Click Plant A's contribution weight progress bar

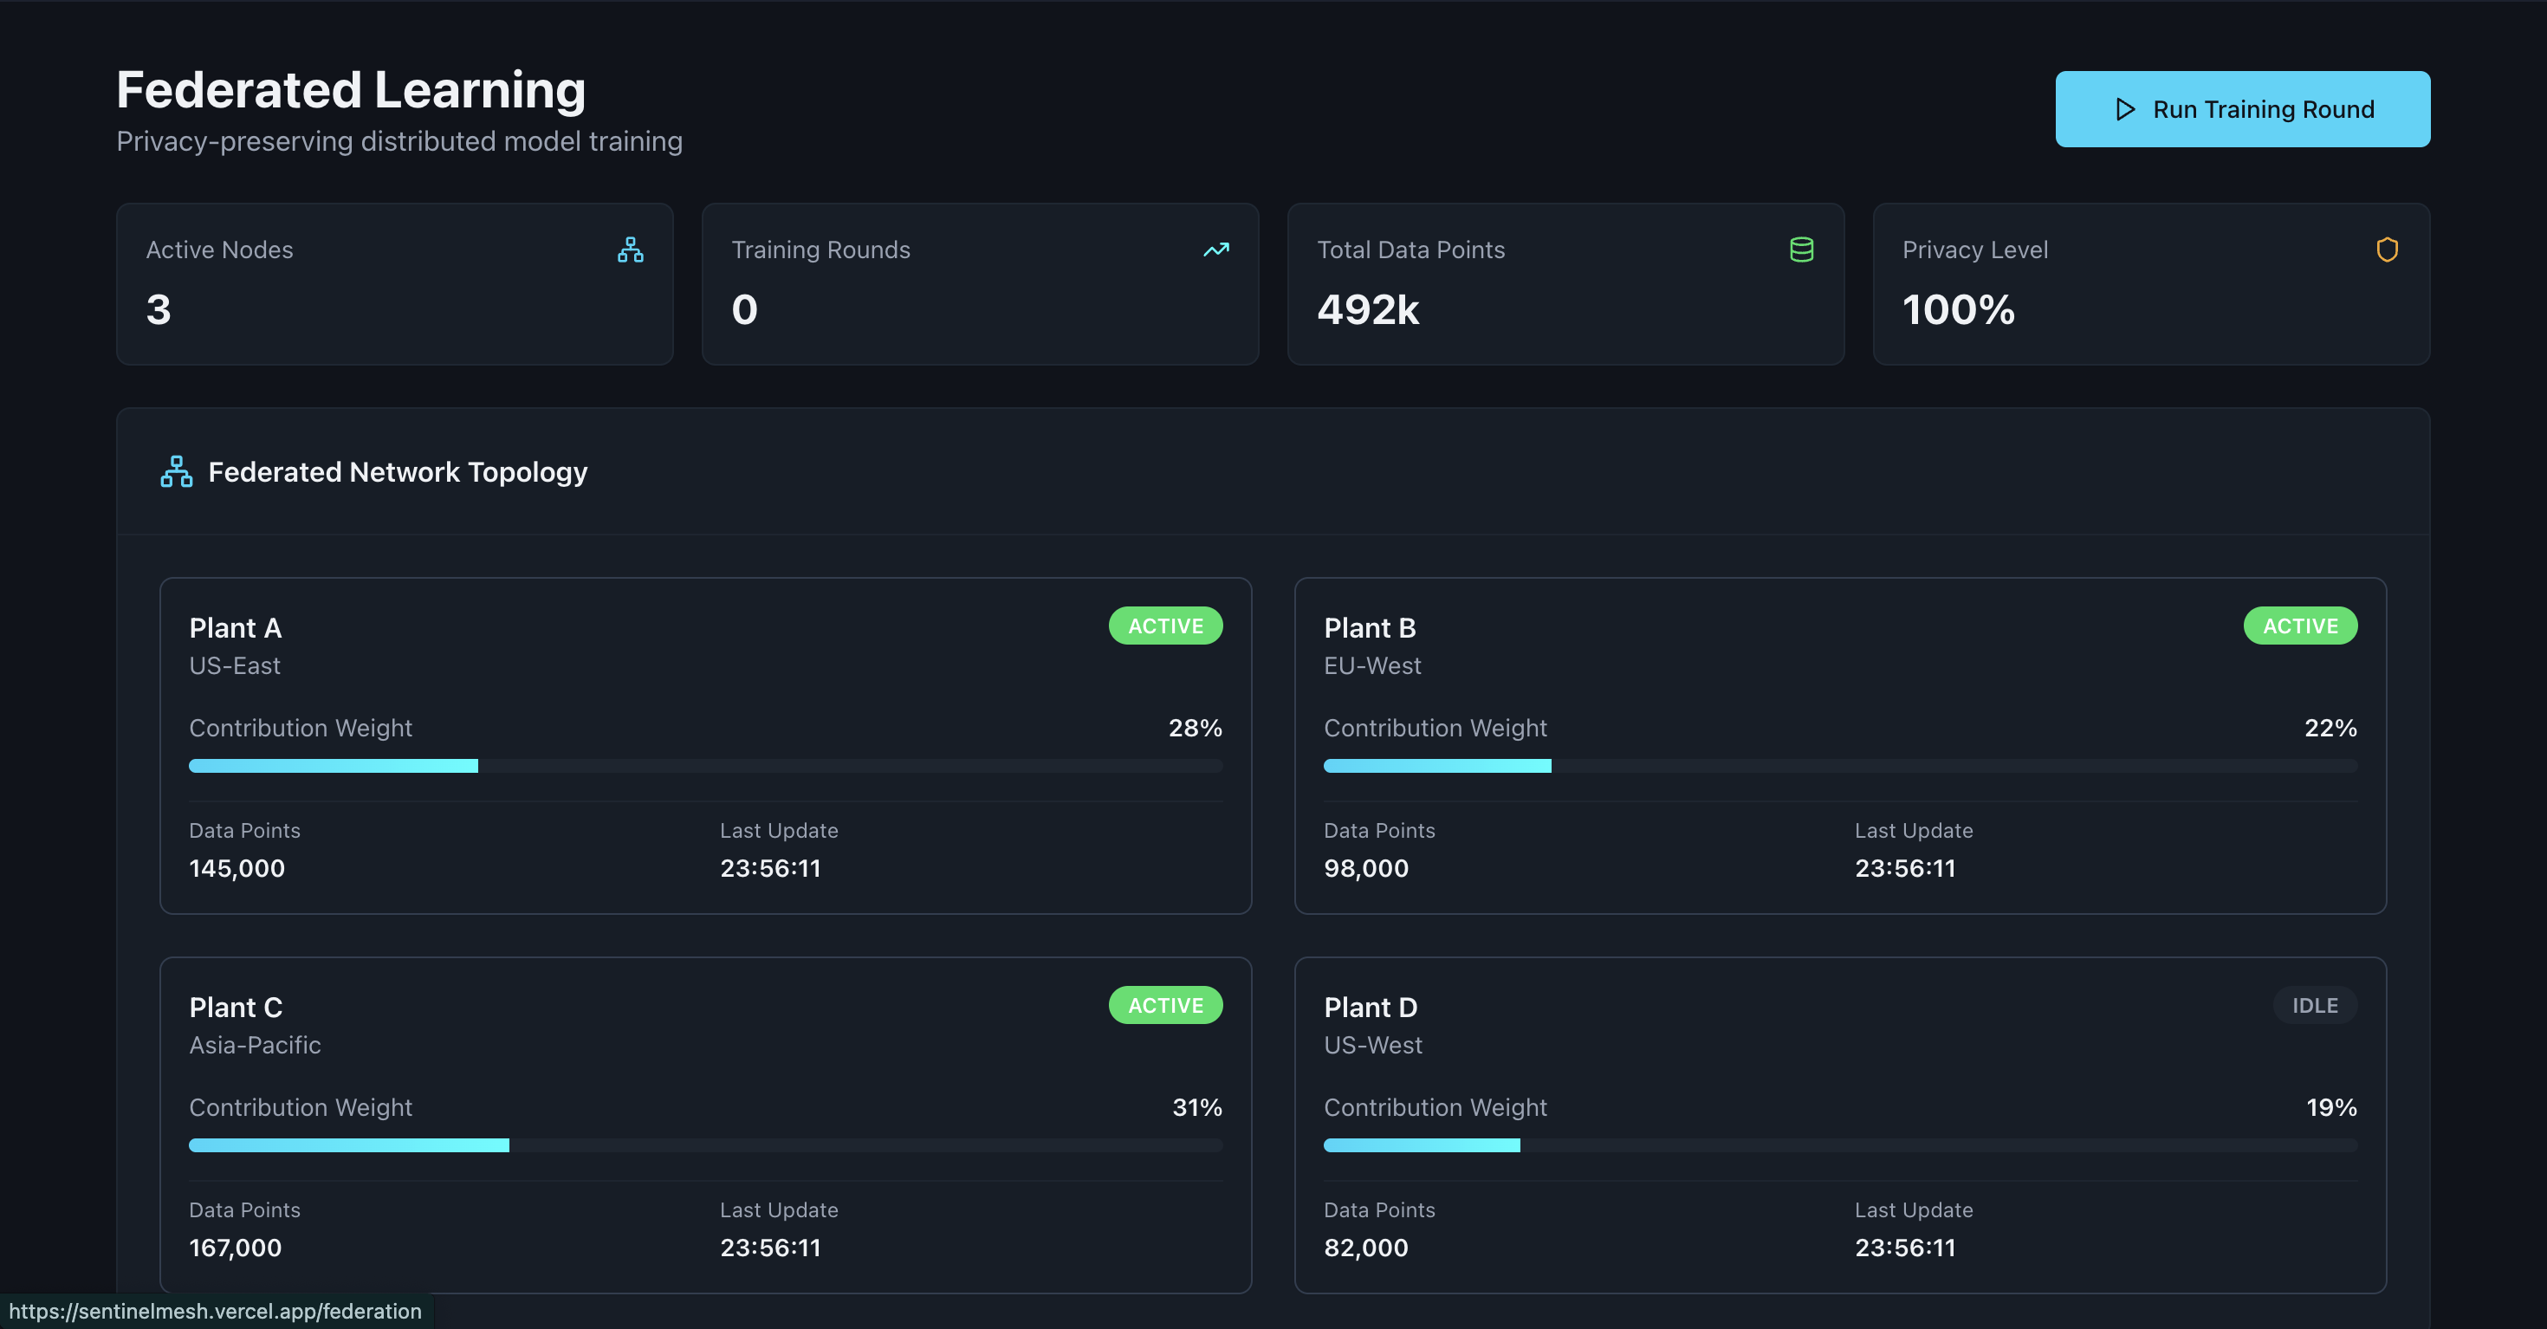[705, 765]
